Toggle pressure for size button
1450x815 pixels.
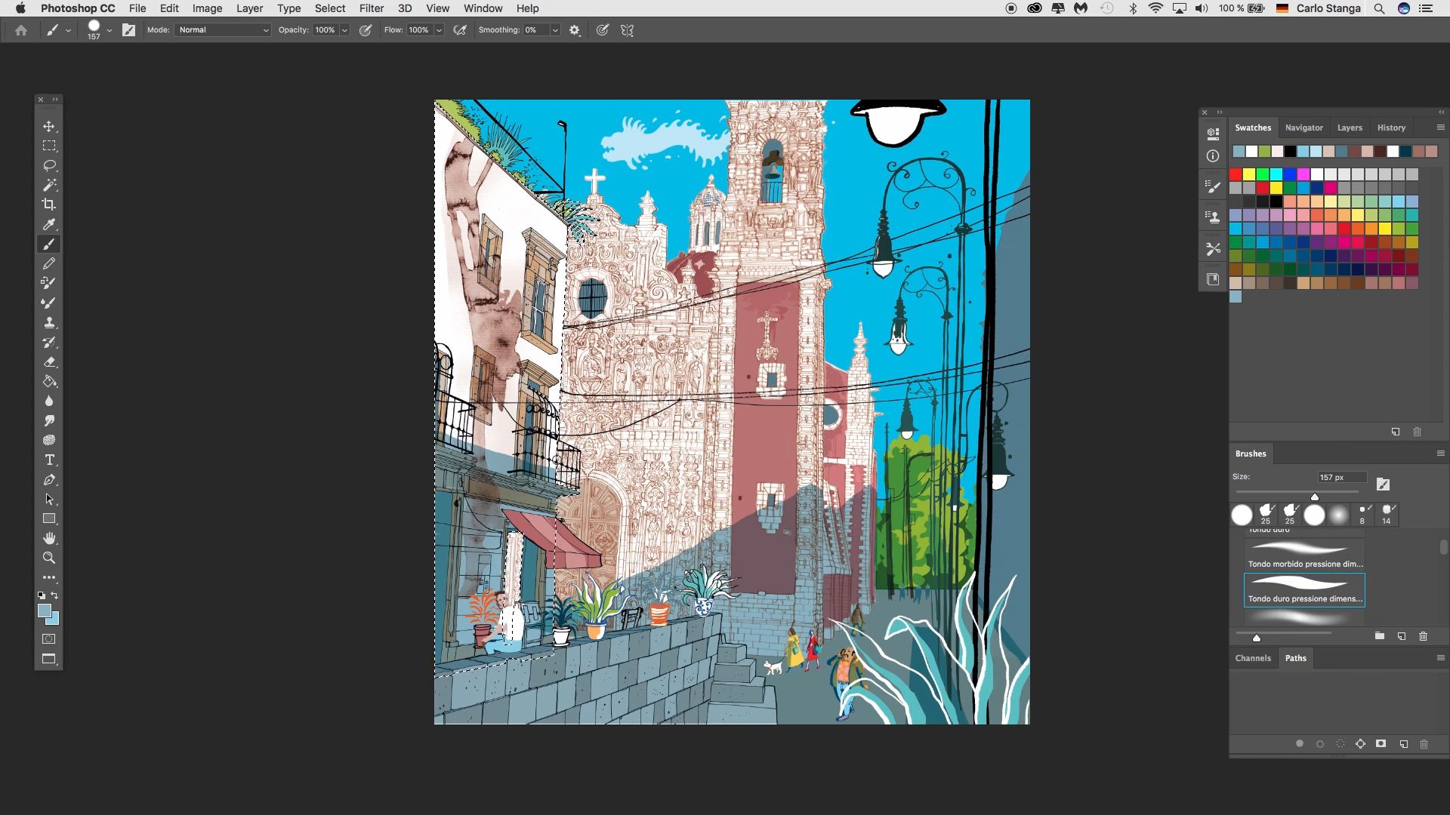[x=602, y=30]
